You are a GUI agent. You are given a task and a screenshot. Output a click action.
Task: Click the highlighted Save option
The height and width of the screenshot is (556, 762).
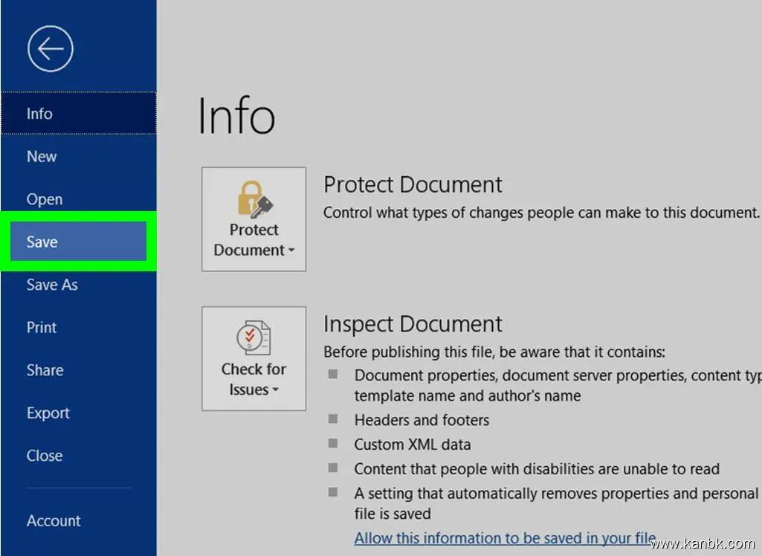click(x=42, y=242)
